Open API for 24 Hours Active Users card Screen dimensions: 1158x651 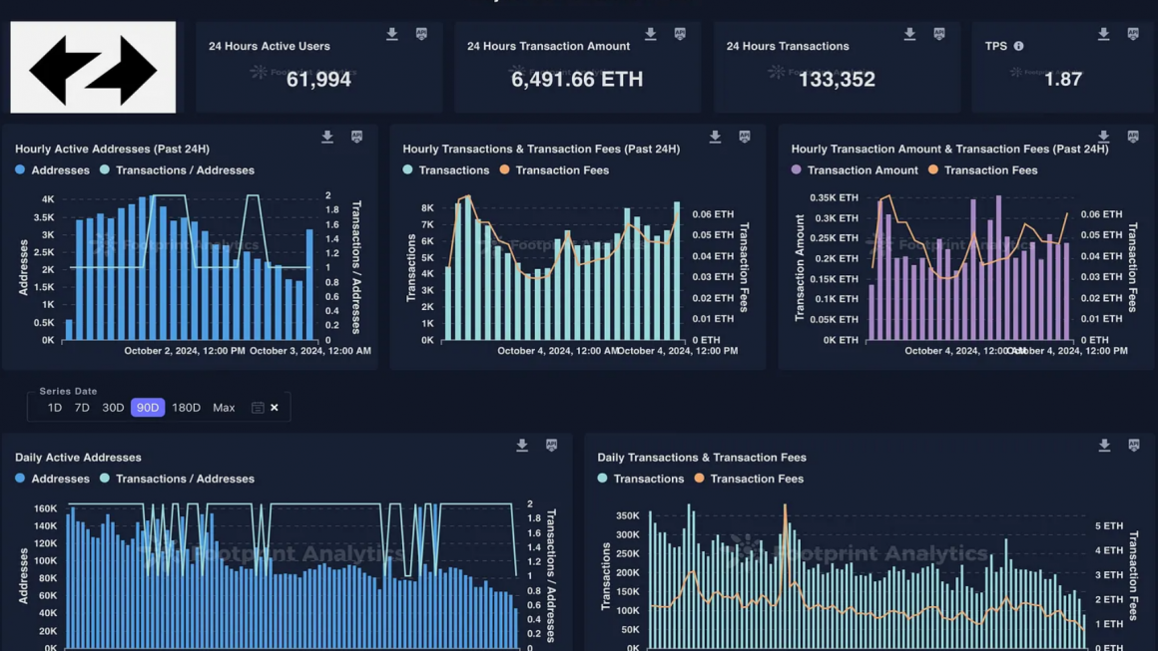point(421,34)
